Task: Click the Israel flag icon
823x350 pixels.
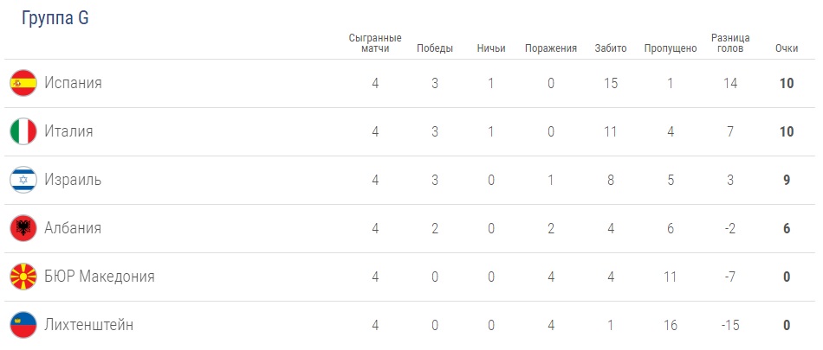Action: tap(23, 180)
